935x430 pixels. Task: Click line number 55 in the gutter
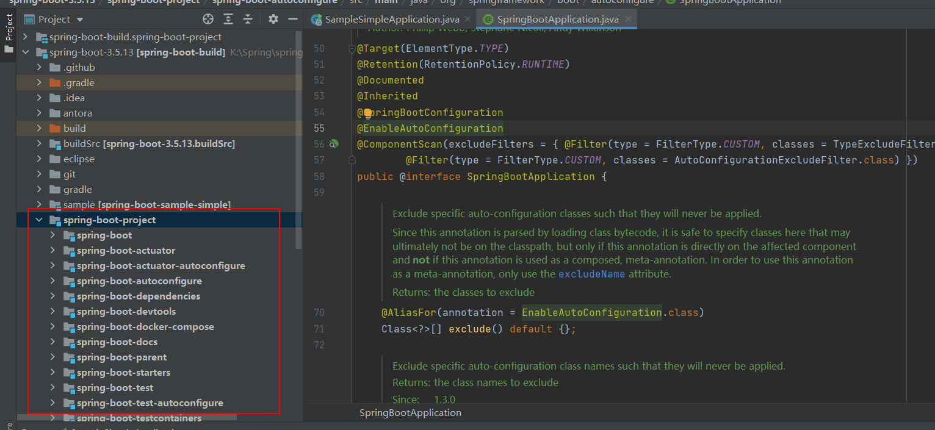point(319,128)
